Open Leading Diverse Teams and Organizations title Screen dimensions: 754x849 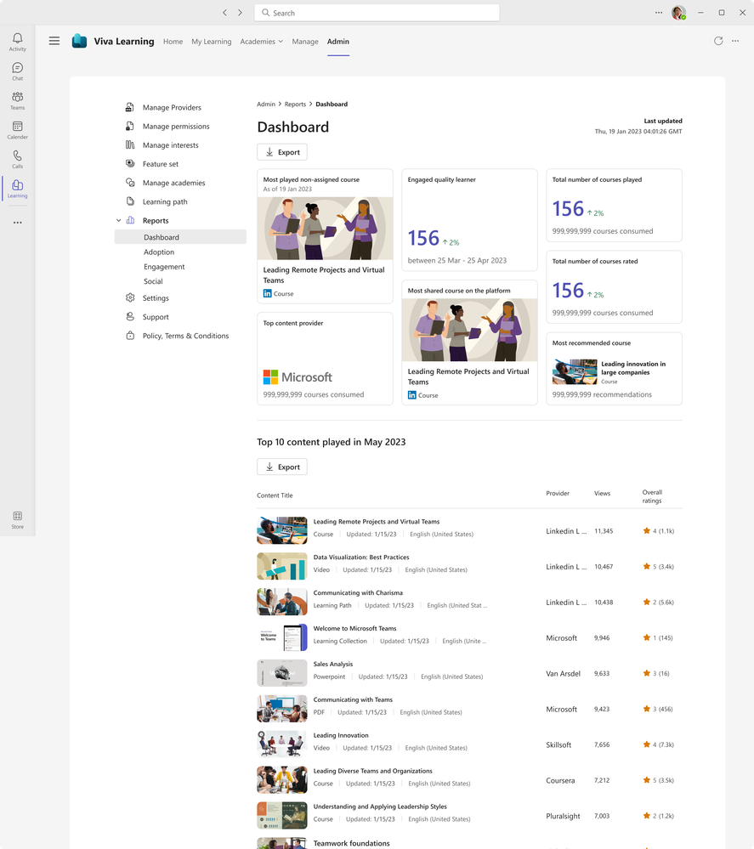click(x=372, y=771)
